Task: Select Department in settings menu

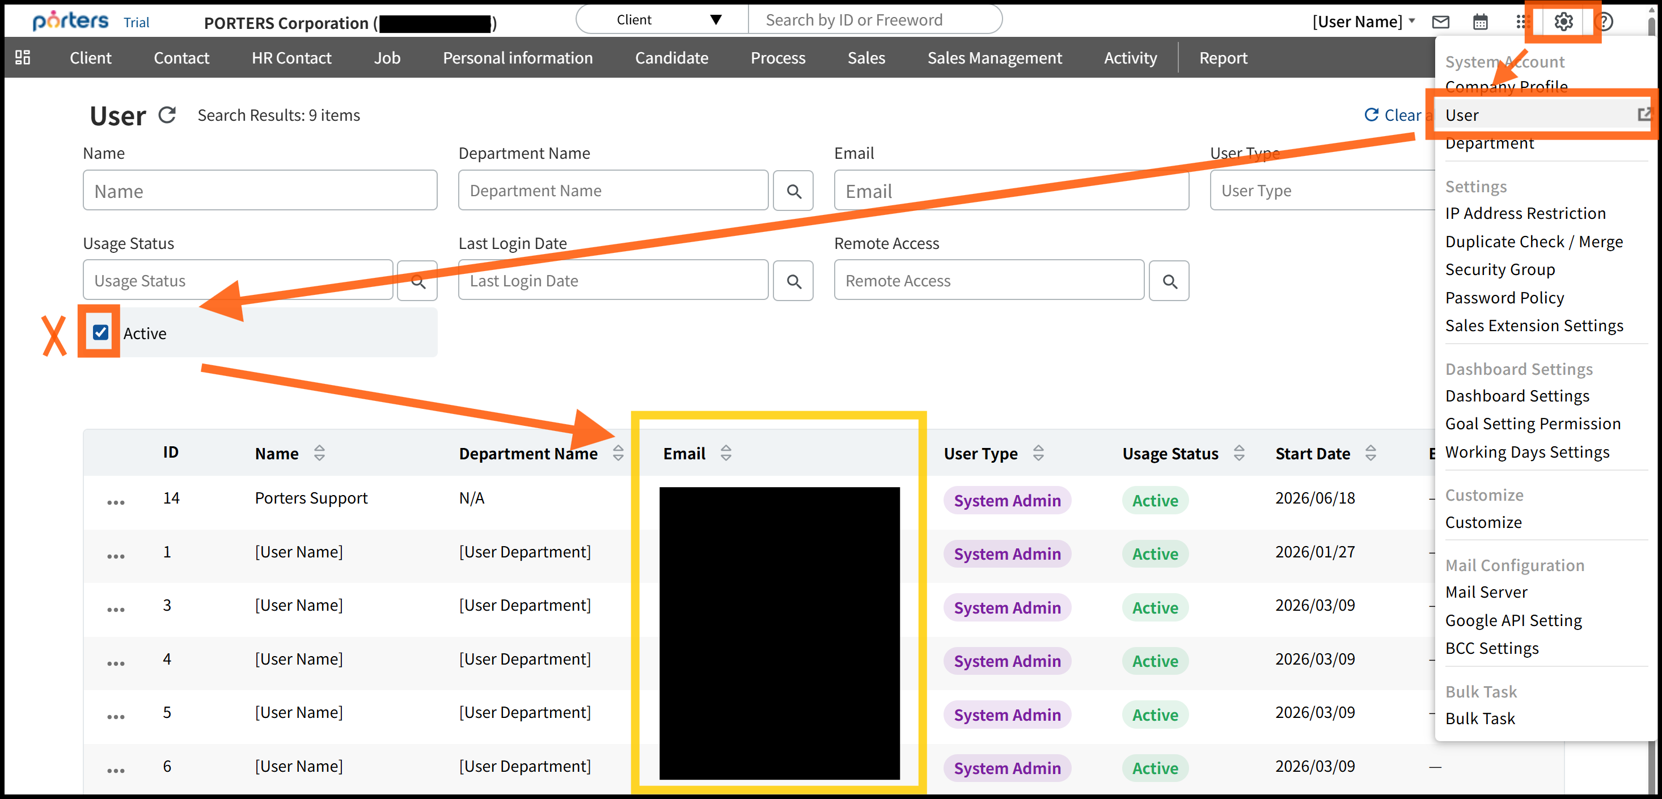Action: point(1490,143)
